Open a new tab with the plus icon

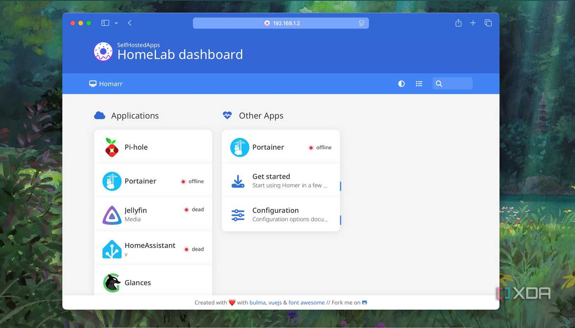[x=473, y=23]
